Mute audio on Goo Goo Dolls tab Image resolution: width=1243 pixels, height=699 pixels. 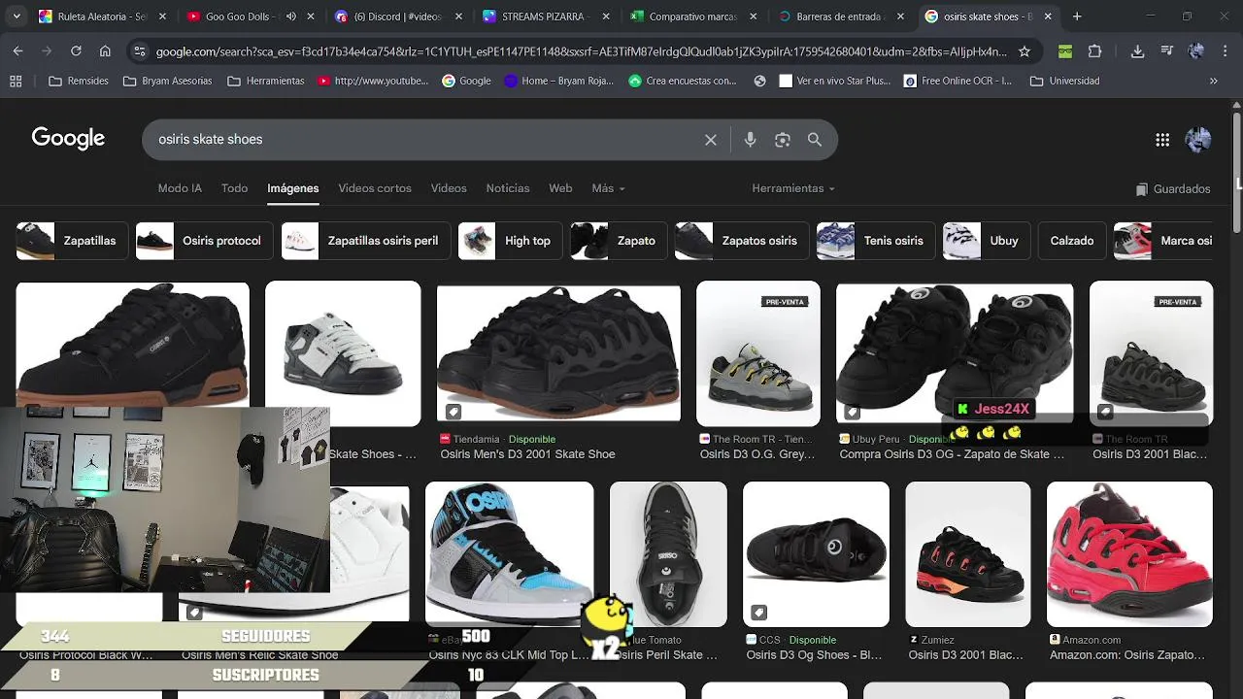click(x=290, y=17)
